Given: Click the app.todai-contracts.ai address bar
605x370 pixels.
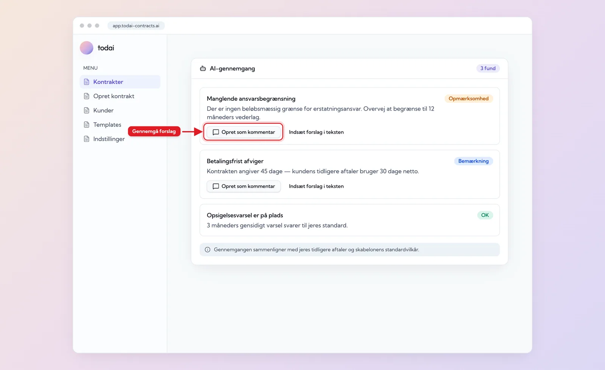Looking at the screenshot, I should coord(136,26).
